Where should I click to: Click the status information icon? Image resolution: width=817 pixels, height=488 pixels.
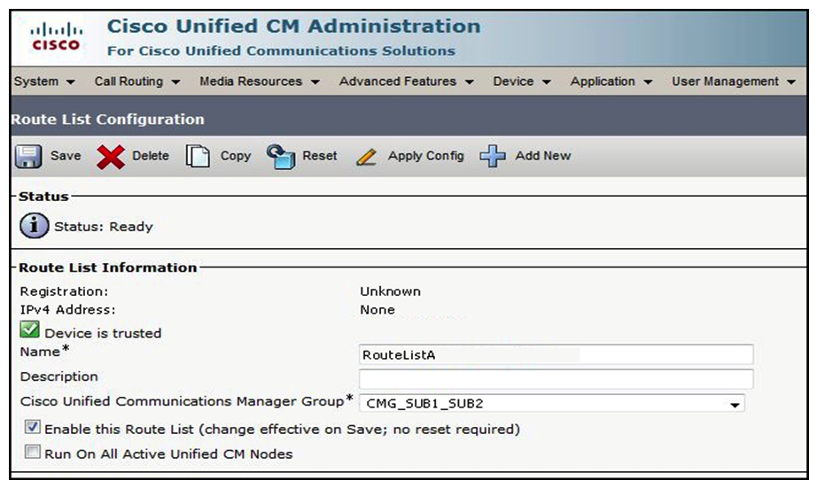pyautogui.click(x=35, y=226)
